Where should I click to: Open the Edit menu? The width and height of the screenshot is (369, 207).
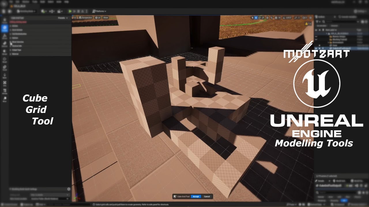pos(17,2)
